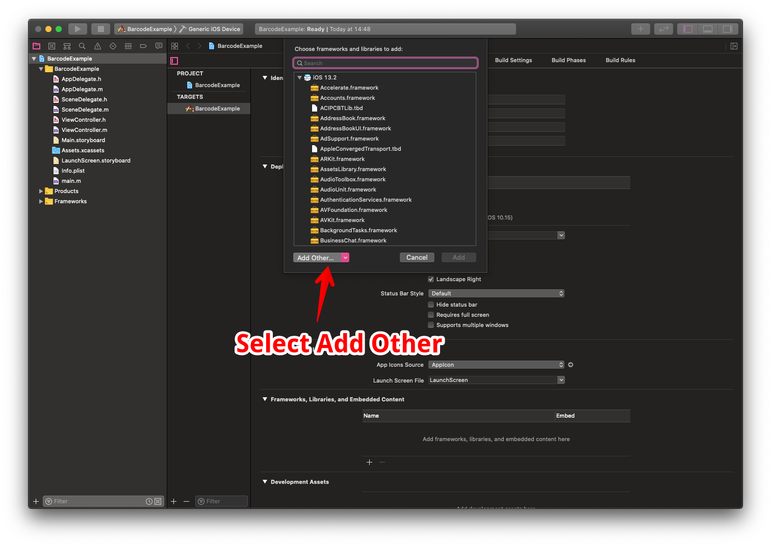
Task: Open the Status Bar Style dropdown
Action: (496, 293)
